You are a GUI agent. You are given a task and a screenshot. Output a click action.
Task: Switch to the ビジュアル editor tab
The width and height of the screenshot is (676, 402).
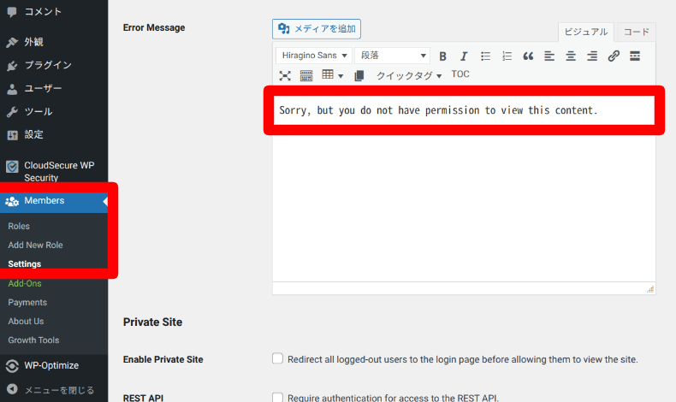586,32
